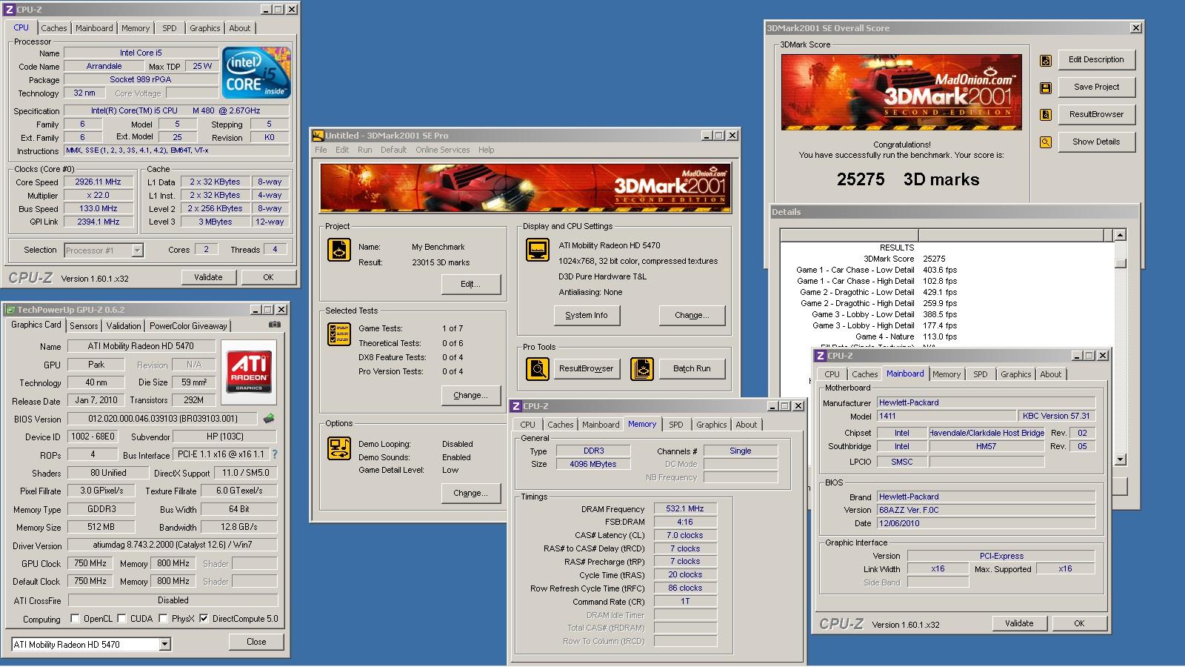Open the Caches tab in top-left CPU-Z
Viewport: 1185px width, 667px height.
pos(54,28)
